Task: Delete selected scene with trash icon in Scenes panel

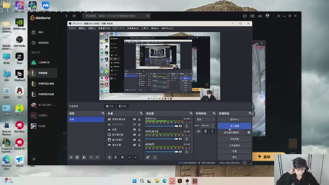Action: click(77, 157)
